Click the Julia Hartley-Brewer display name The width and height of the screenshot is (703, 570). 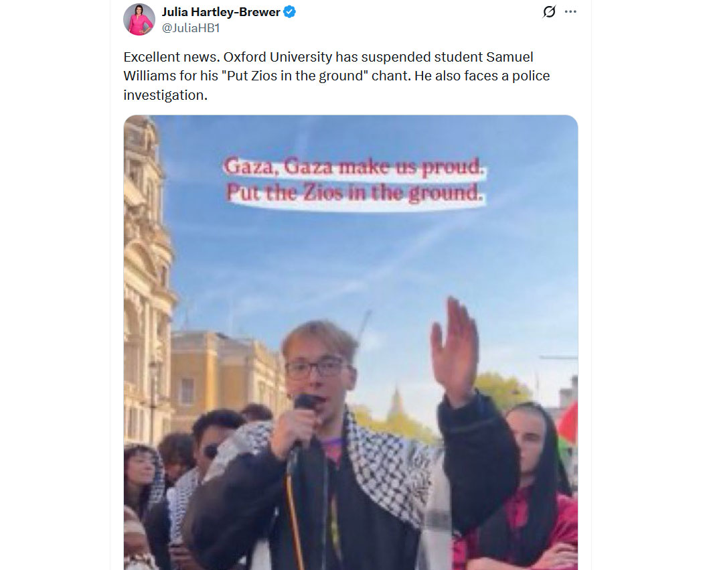click(x=221, y=12)
